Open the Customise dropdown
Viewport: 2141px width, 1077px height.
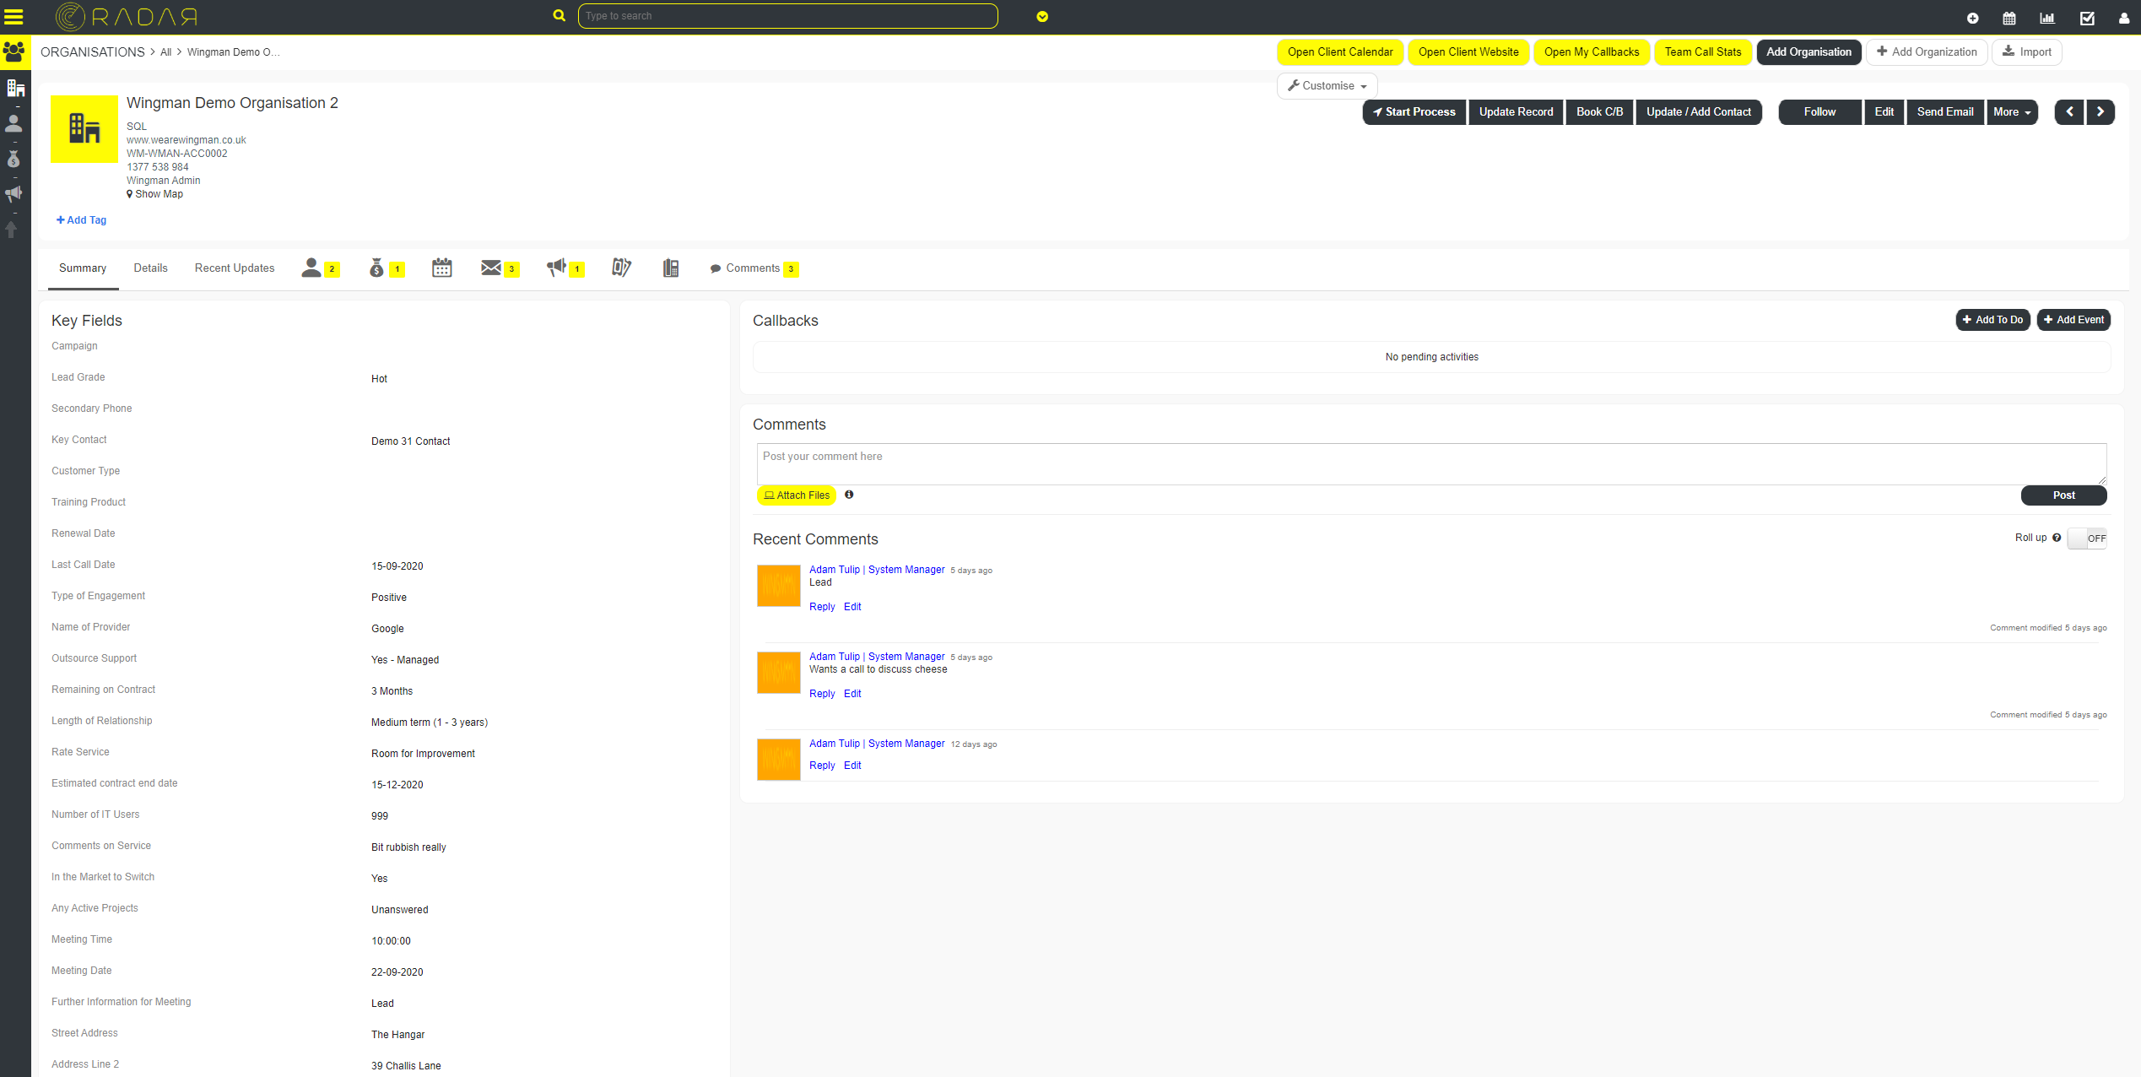[x=1327, y=85]
